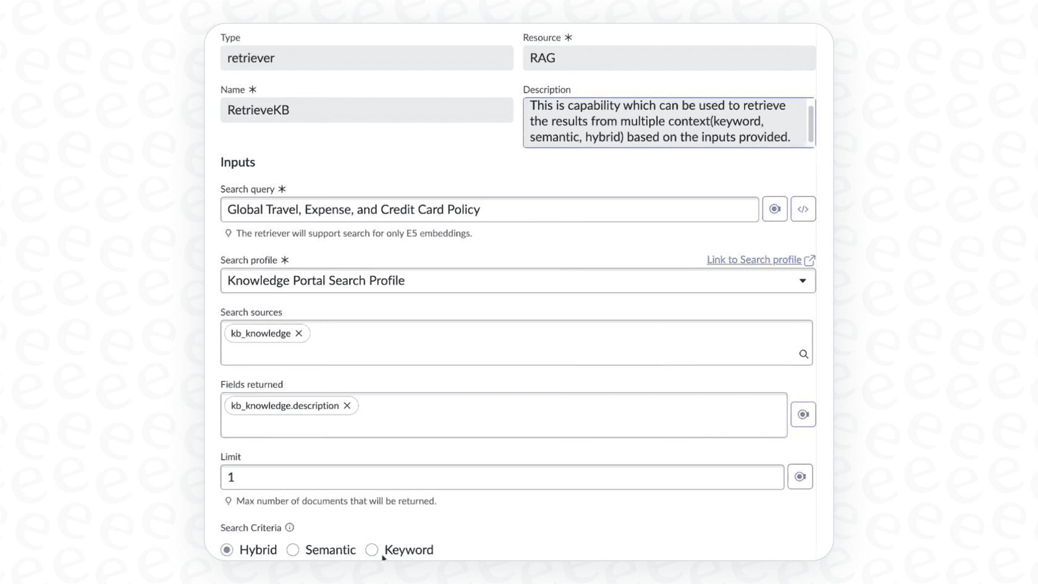Open the Search profile dropdown
The image size is (1038, 584).
803,281
